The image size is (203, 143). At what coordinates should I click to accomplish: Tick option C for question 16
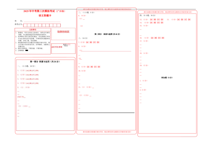tap(159, 38)
